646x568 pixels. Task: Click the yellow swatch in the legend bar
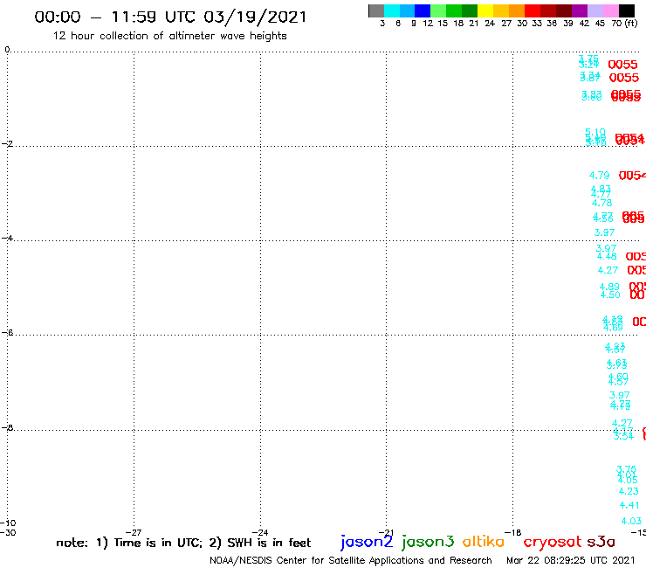tap(485, 10)
